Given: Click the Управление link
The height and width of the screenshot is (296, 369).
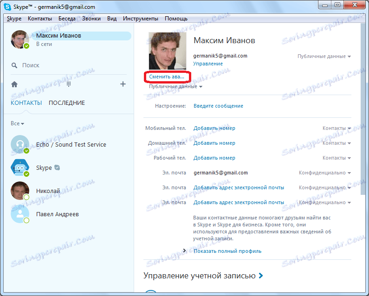Looking at the screenshot, I should coord(208,64).
